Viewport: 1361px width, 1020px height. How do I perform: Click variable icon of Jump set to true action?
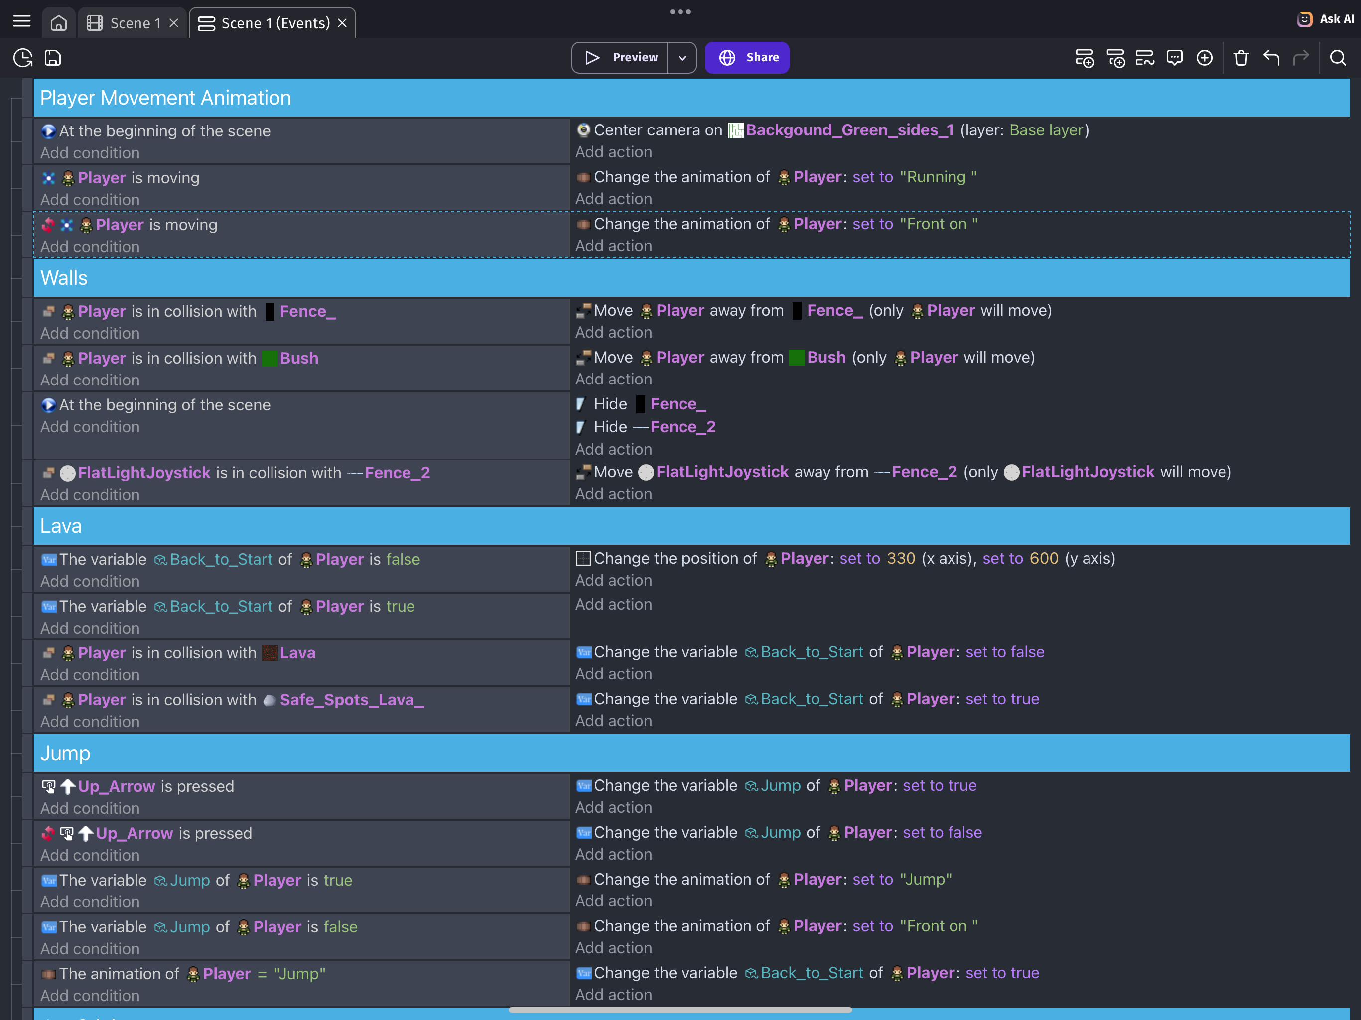coord(583,785)
